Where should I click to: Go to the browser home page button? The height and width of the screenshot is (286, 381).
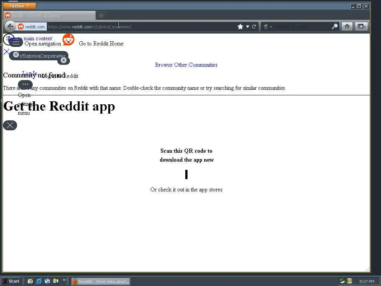point(347,26)
